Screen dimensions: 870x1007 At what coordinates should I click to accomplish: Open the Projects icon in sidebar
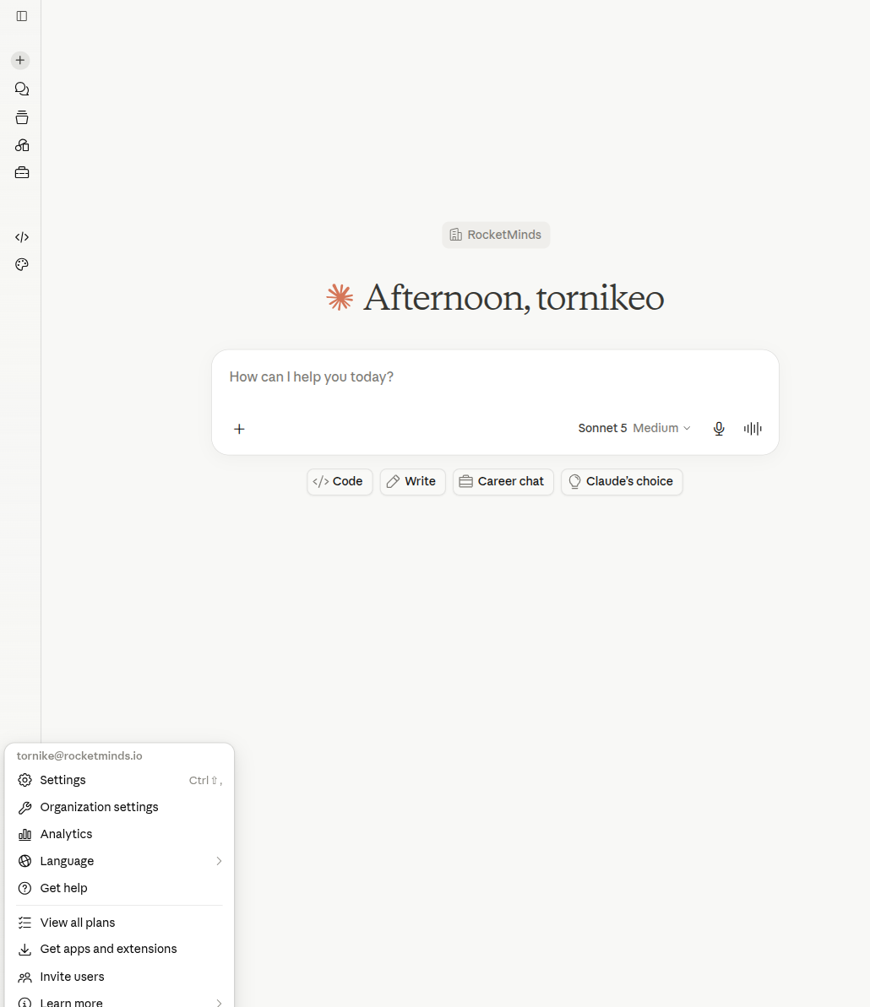(22, 117)
